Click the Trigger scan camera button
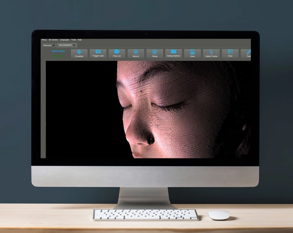Image resolution: width=293 pixels, height=233 pixels. click(x=98, y=53)
